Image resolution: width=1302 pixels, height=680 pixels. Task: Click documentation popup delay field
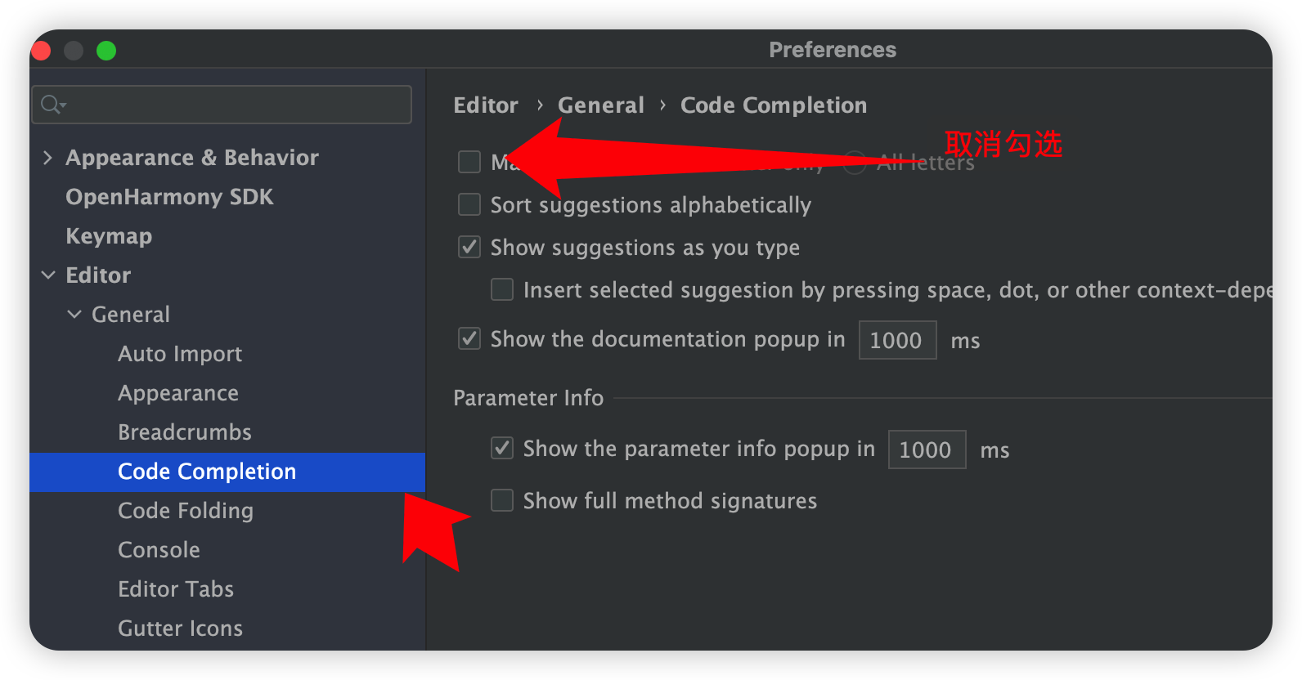(896, 340)
